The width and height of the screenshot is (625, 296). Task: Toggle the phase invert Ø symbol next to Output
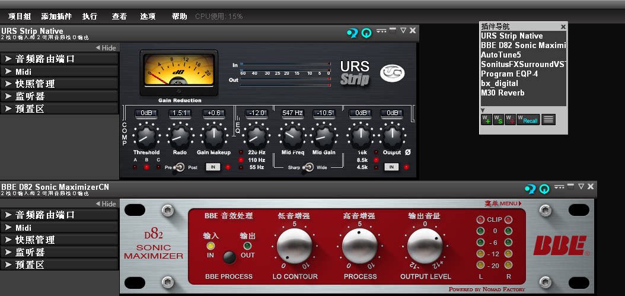click(x=408, y=152)
